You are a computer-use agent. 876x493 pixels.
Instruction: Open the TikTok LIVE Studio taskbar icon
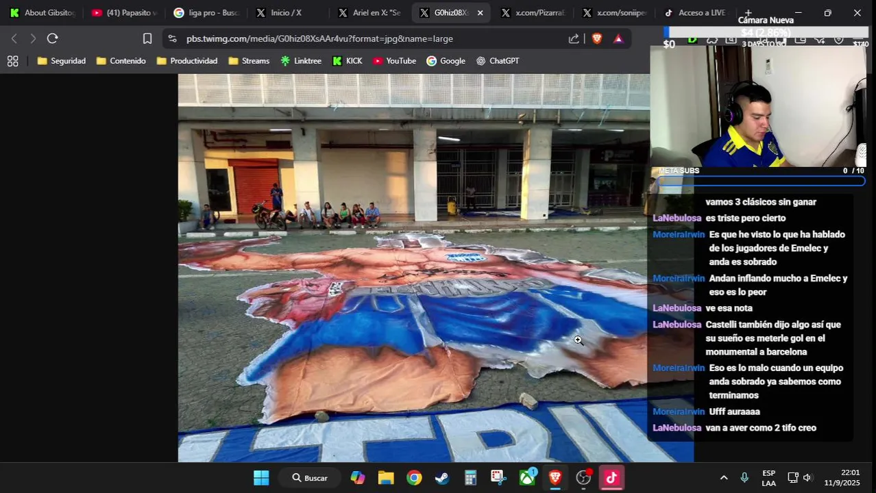611,478
